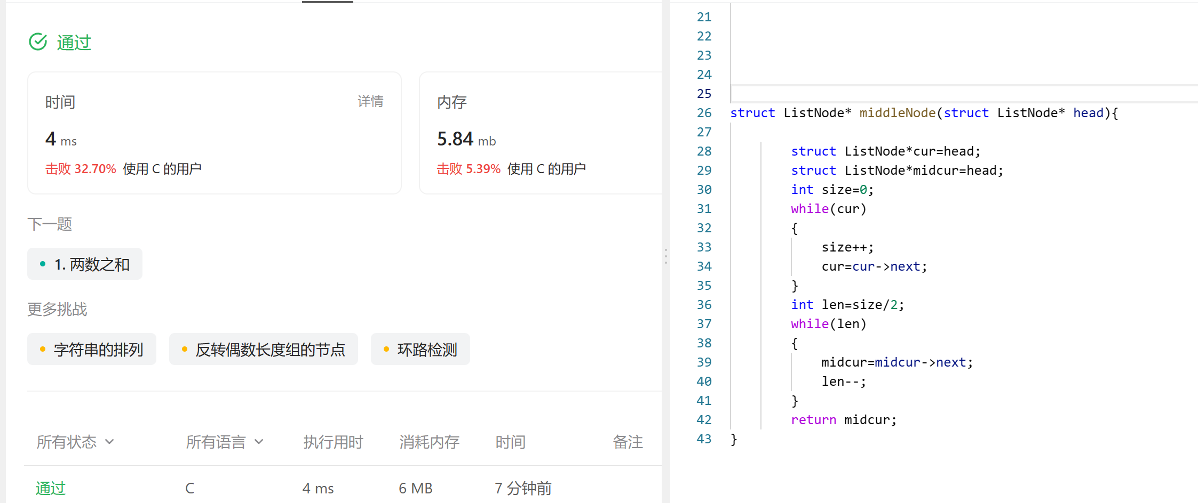Viewport: 1198px width, 503px height.
Task: Click the 备注 column header
Action: [628, 442]
